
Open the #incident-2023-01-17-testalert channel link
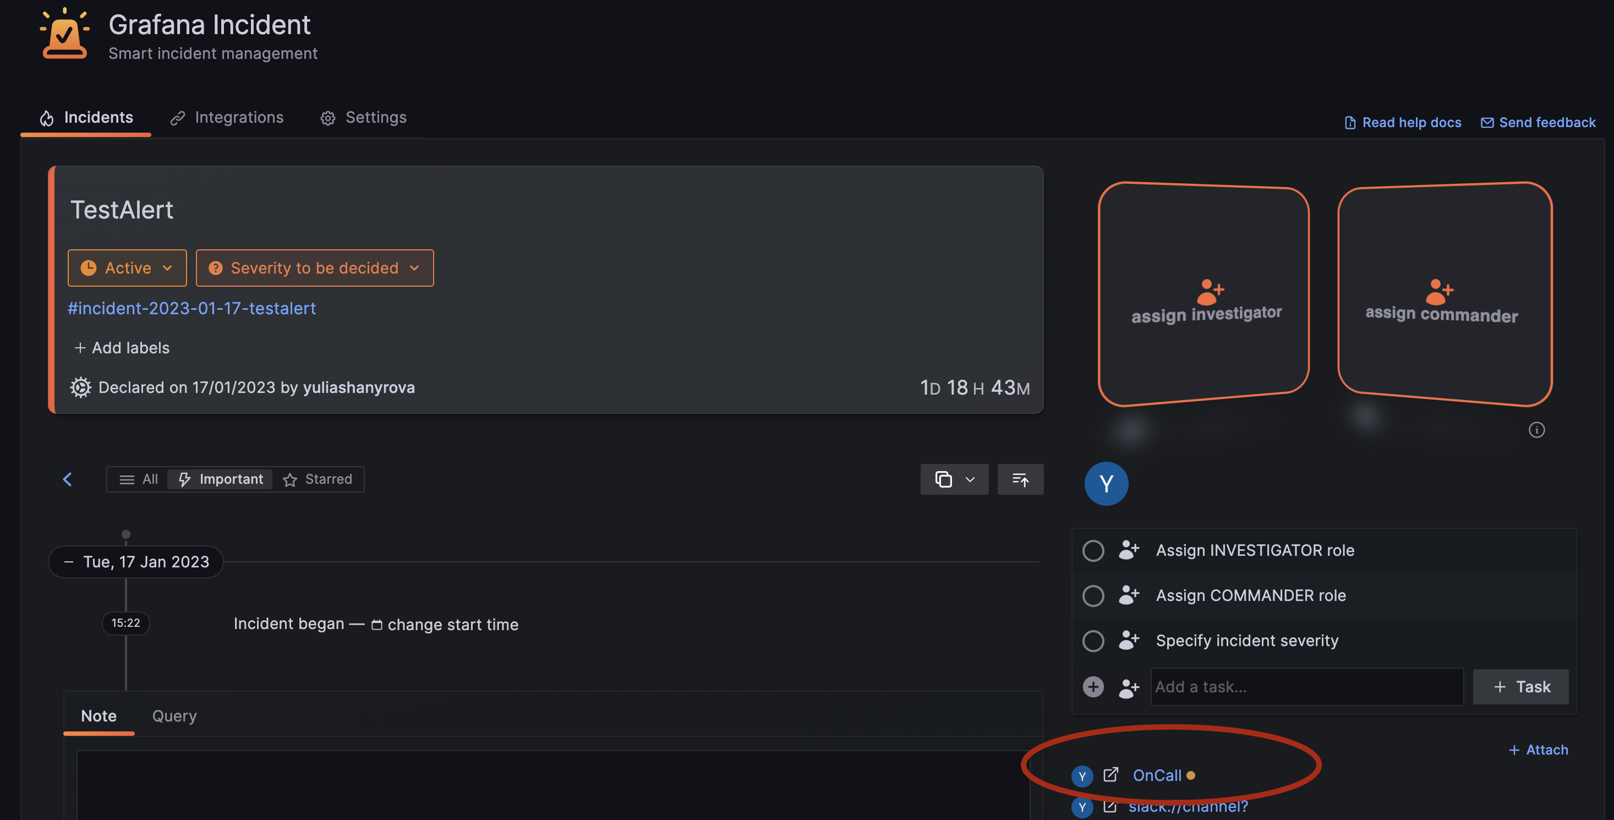(192, 308)
